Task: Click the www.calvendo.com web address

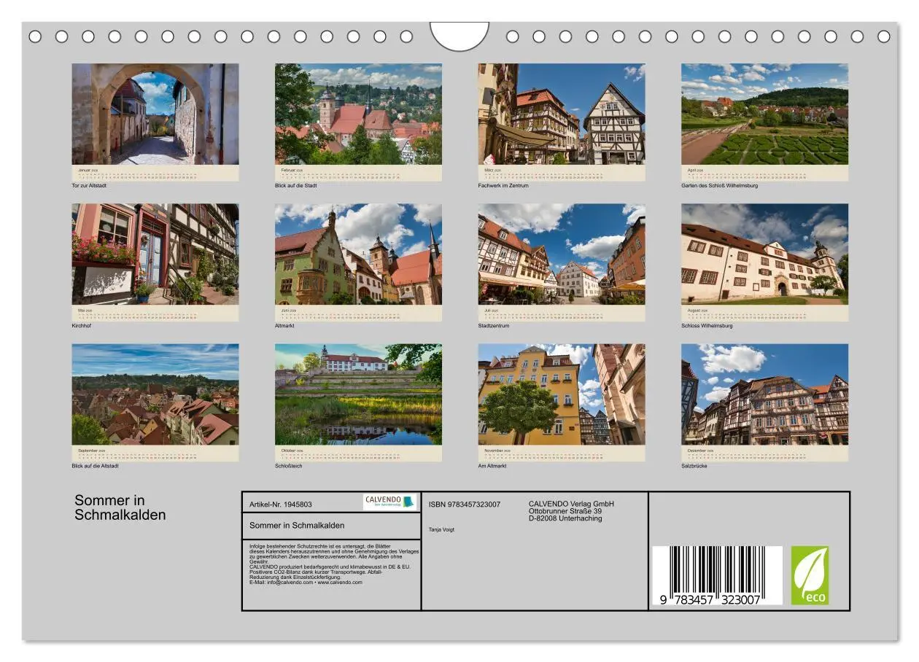Action: point(340,583)
